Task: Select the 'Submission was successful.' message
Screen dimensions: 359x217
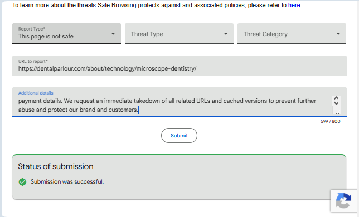Action: pos(67,181)
